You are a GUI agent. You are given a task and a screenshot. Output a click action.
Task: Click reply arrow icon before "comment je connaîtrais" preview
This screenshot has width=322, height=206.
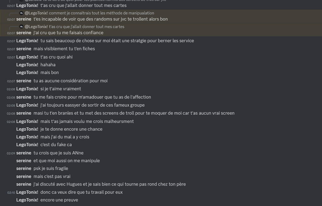(x=21, y=13)
